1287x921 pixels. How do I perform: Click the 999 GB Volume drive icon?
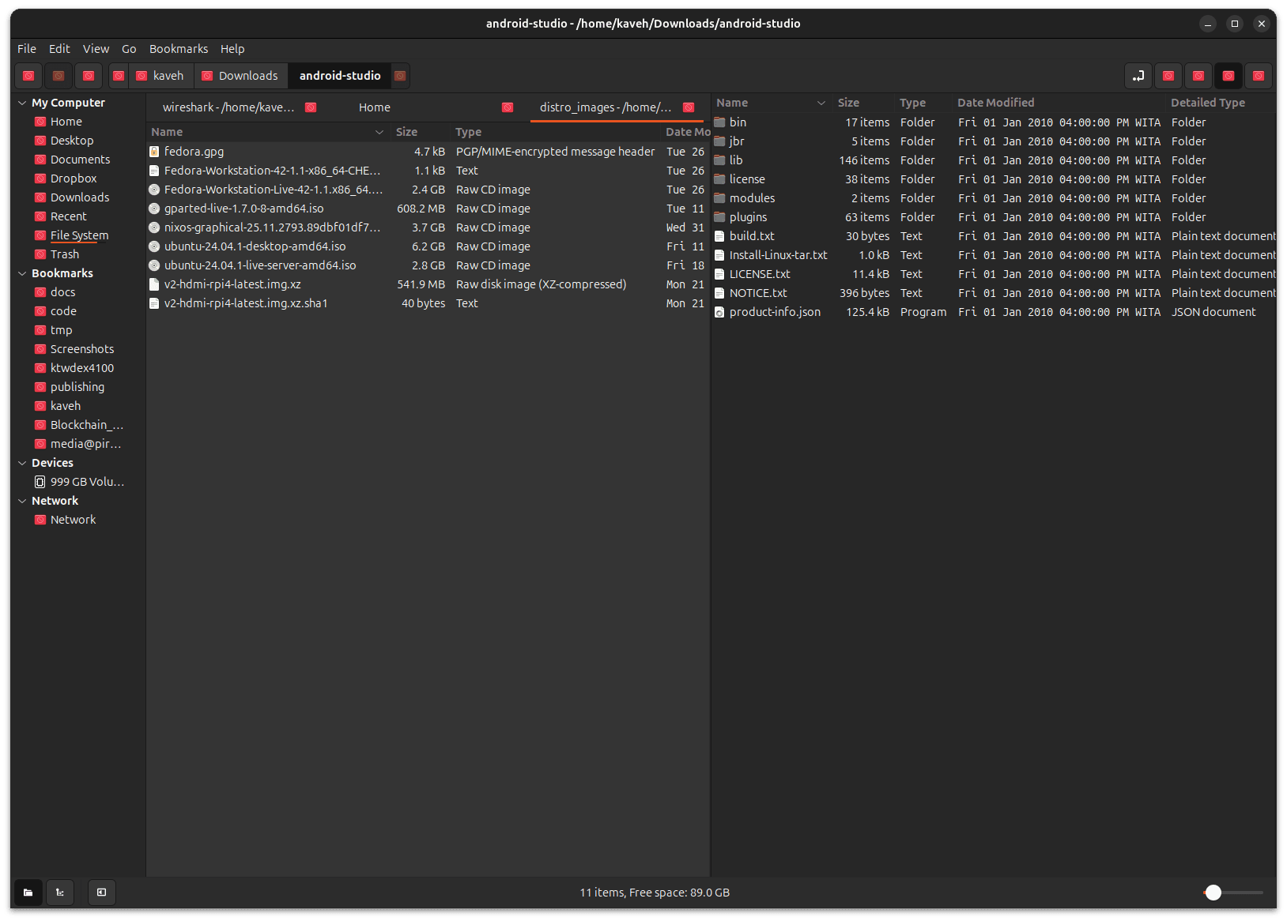40,482
